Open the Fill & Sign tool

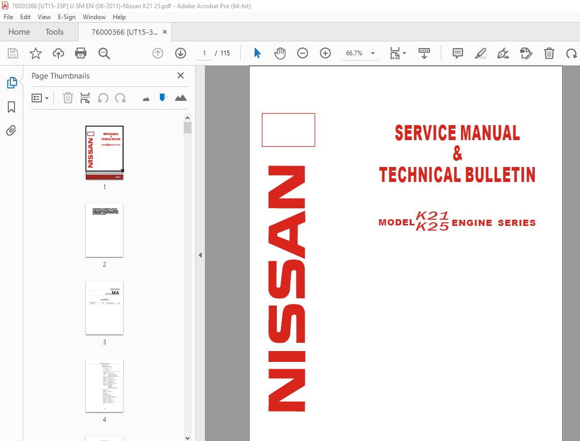502,53
